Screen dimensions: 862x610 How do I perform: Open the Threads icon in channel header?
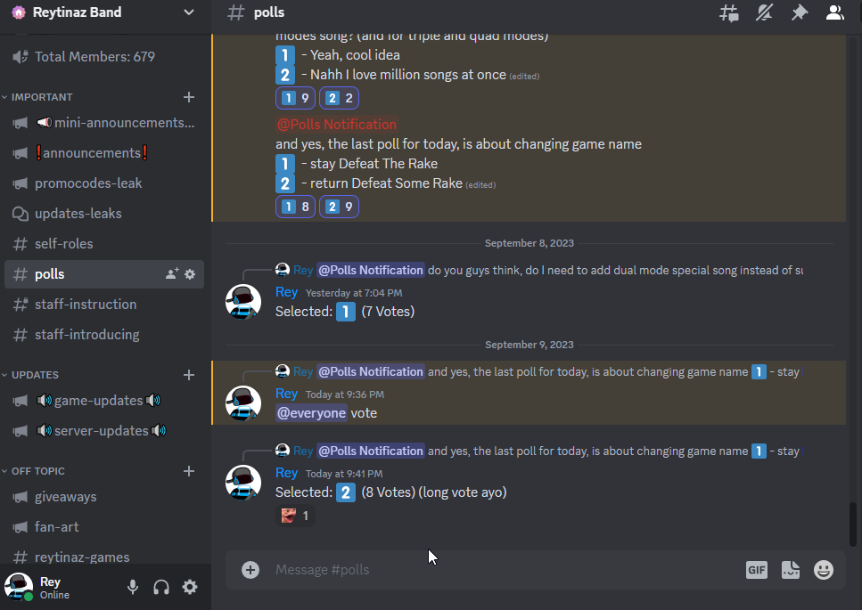[729, 12]
